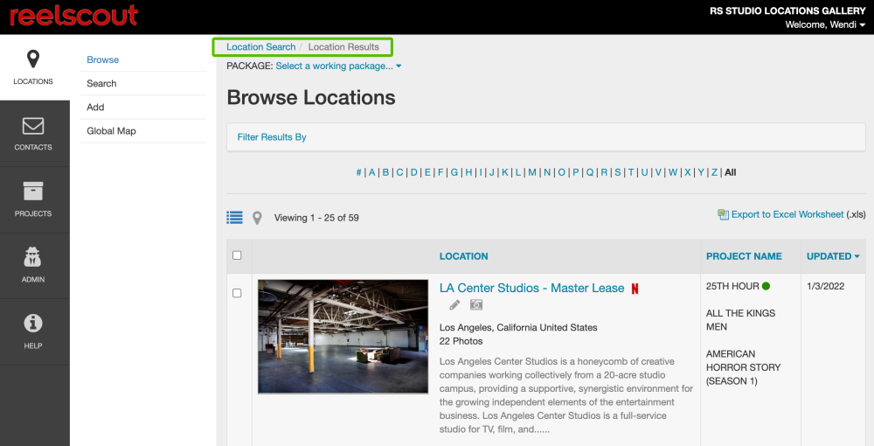Filter locations by letter B
Screen dimensions: 874x446
385,172
